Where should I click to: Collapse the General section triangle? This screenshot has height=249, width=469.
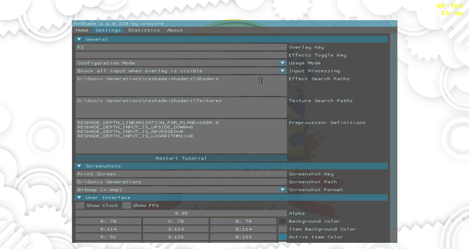(x=79, y=39)
